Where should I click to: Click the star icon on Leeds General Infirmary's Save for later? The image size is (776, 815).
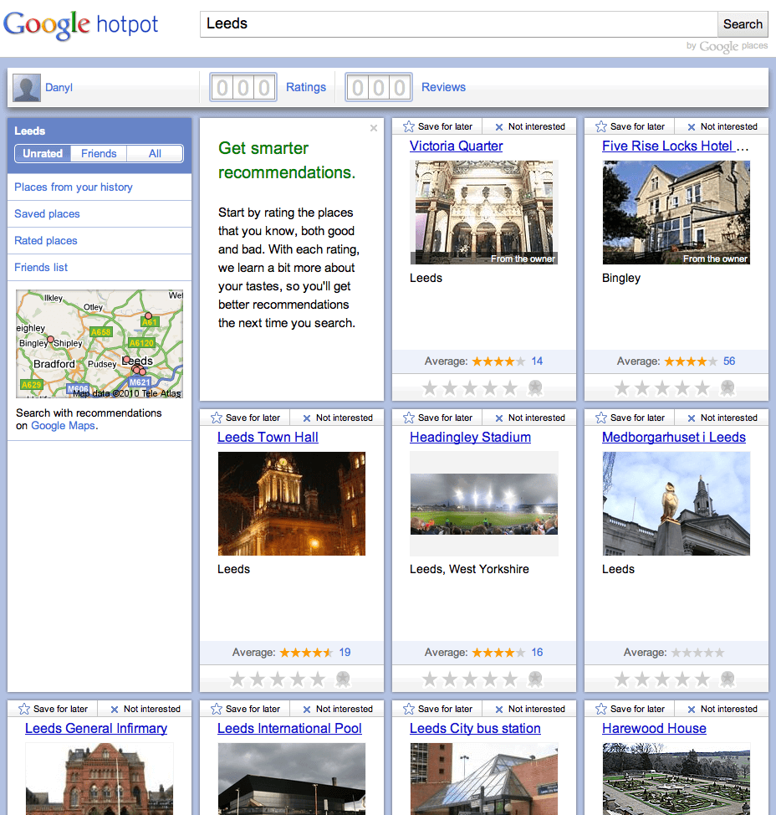pyautogui.click(x=24, y=709)
